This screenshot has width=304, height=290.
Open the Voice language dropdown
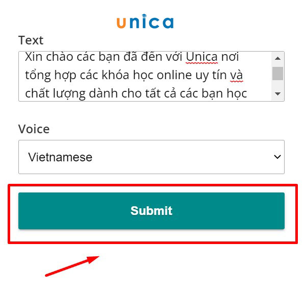[151, 157]
